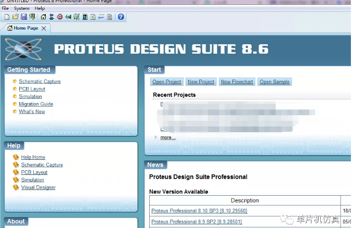The image size is (353, 228).
Task: Click the New Flowchart button
Action: pos(237,82)
